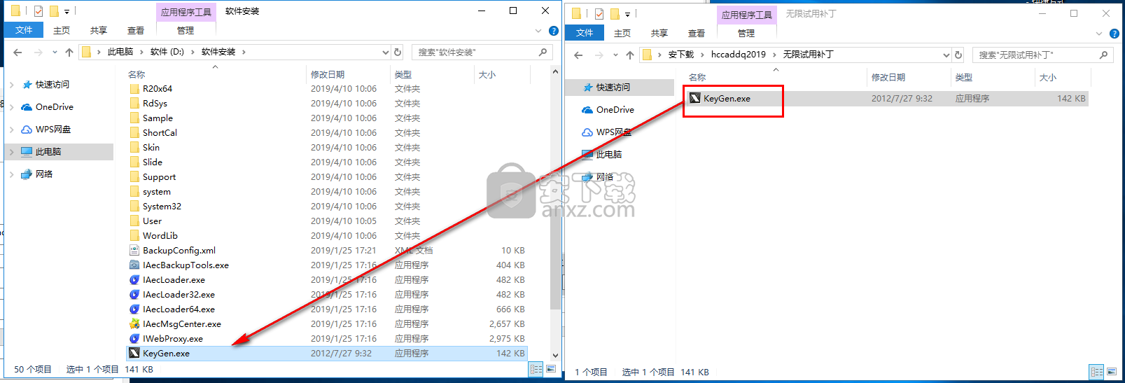Click 安下载 breadcrumb in right window
1125x383 pixels.
[681, 55]
